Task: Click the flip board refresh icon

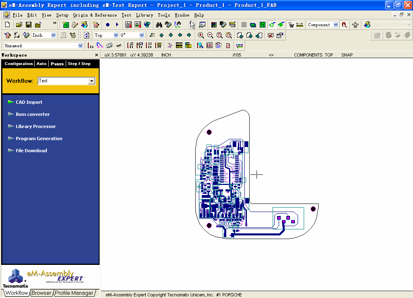Action: point(86,35)
